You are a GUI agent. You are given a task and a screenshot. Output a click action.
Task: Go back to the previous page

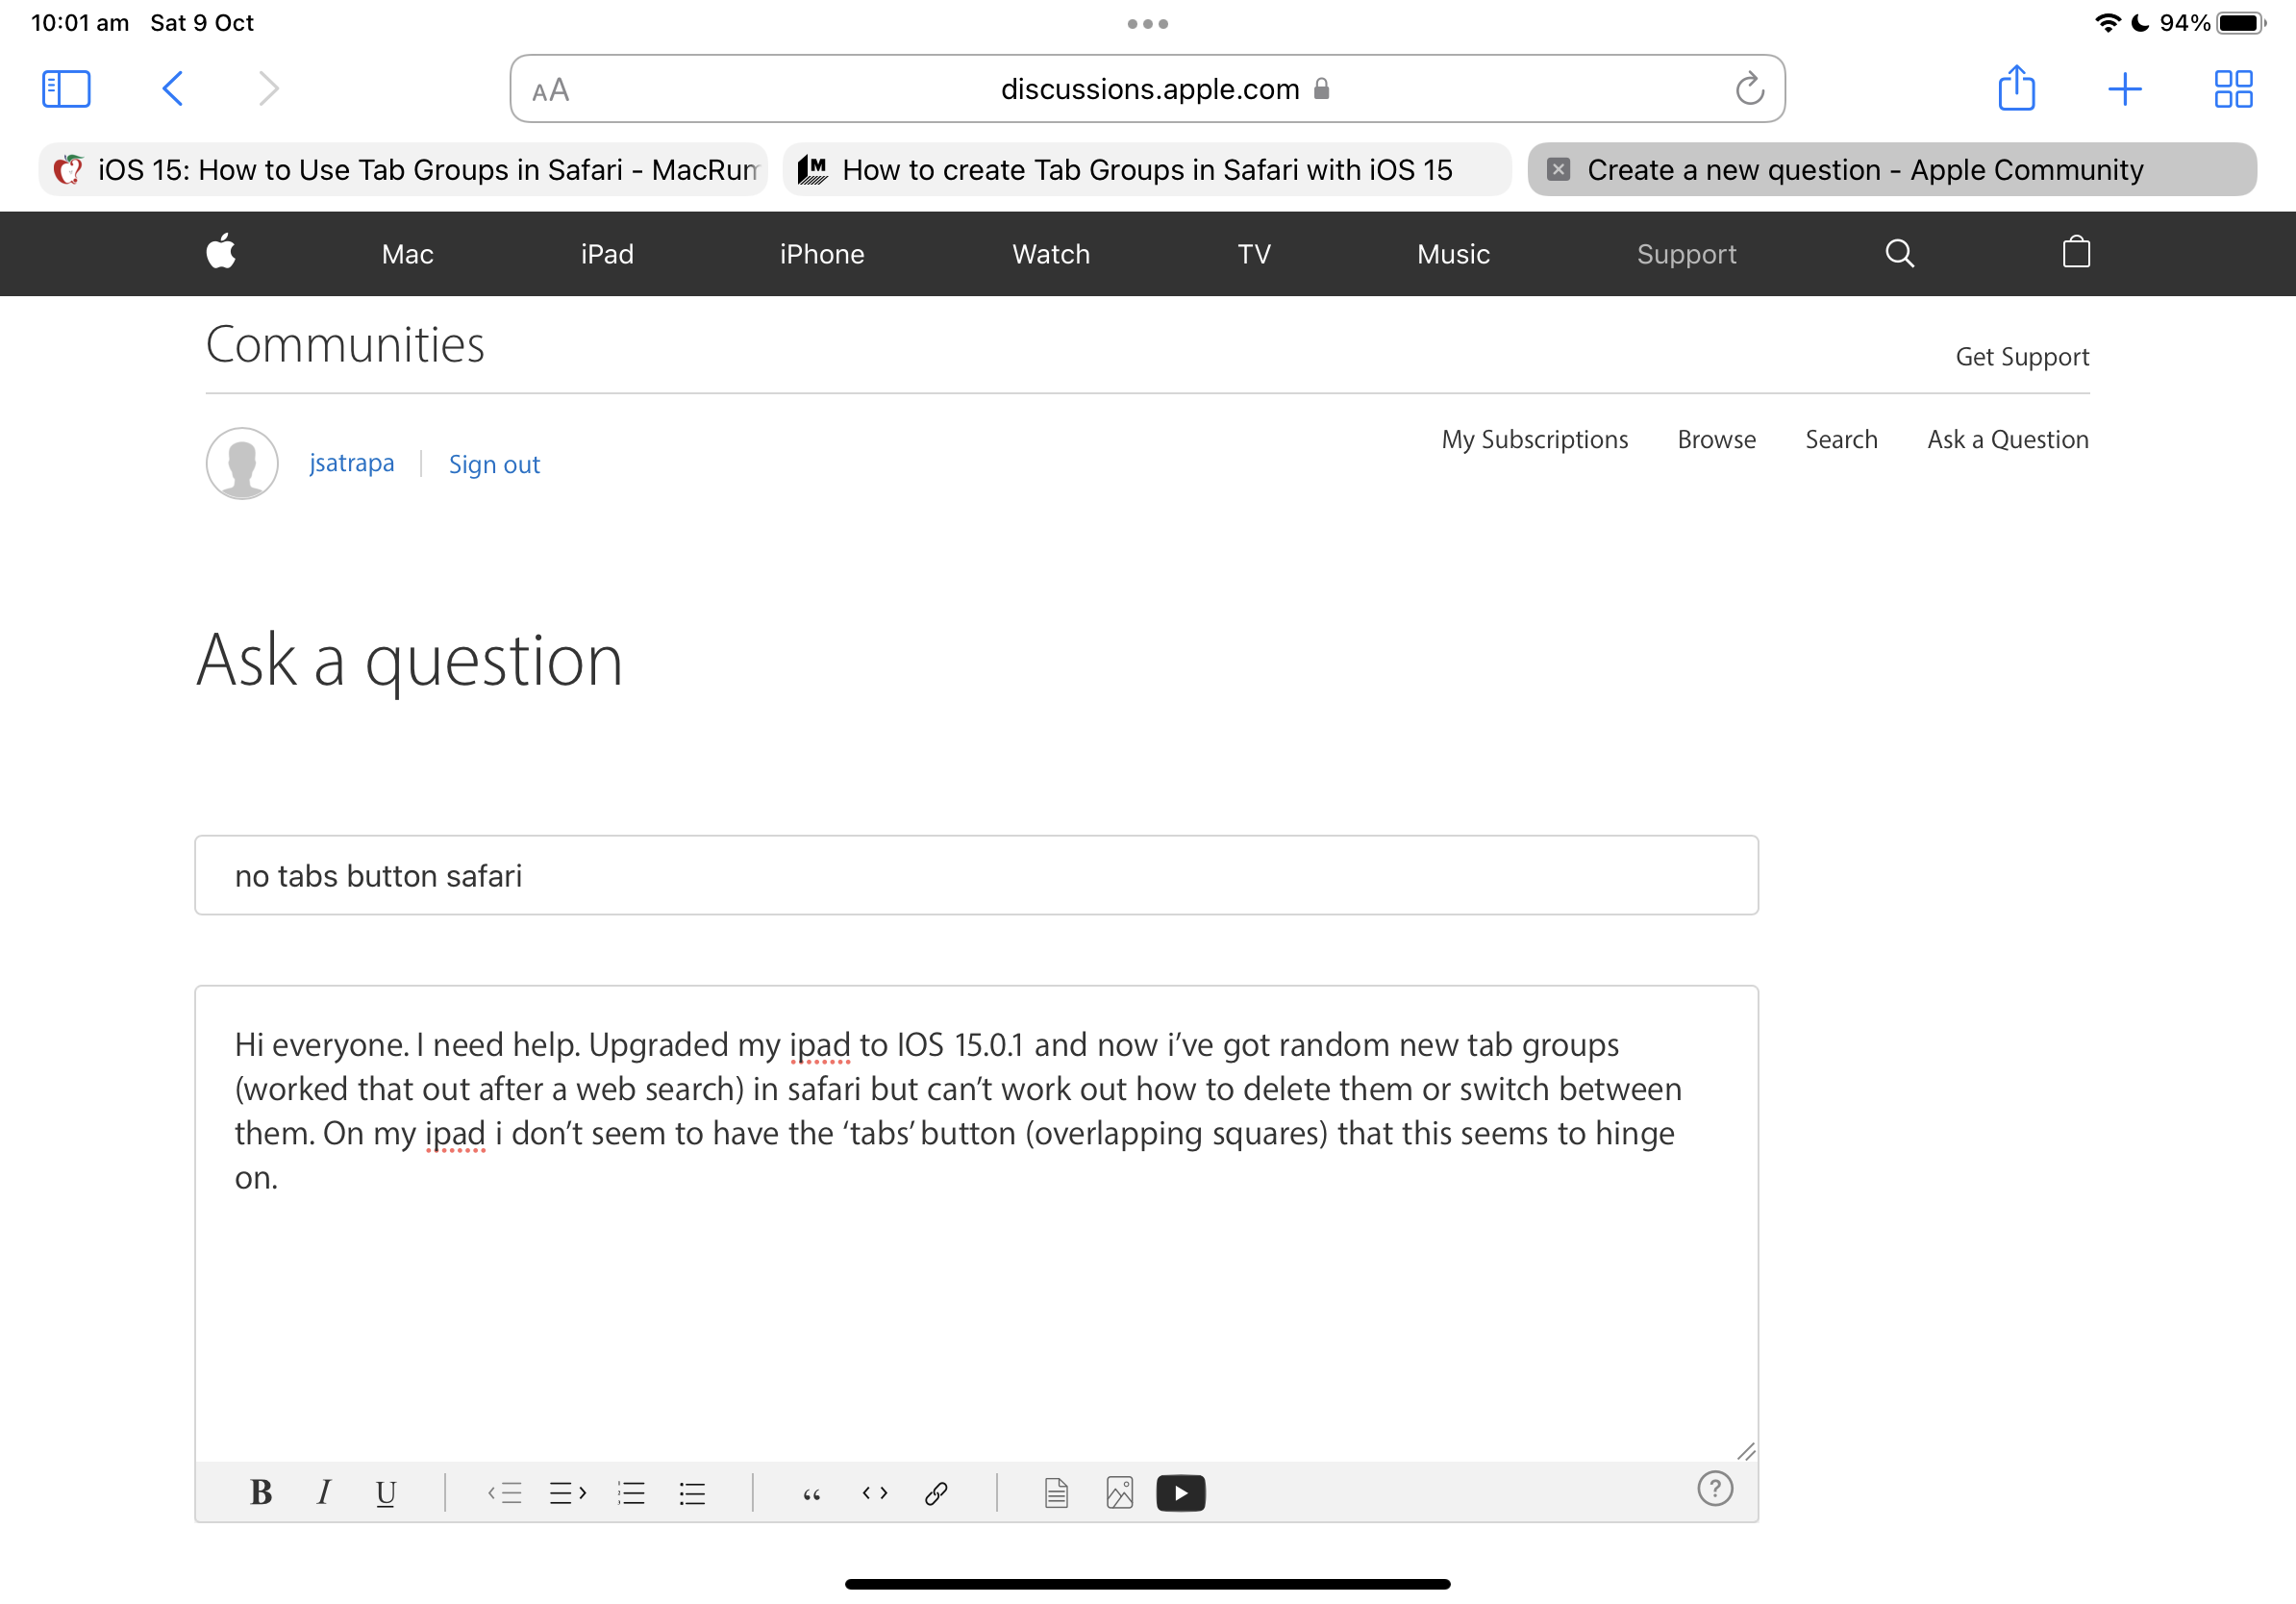[x=172, y=88]
